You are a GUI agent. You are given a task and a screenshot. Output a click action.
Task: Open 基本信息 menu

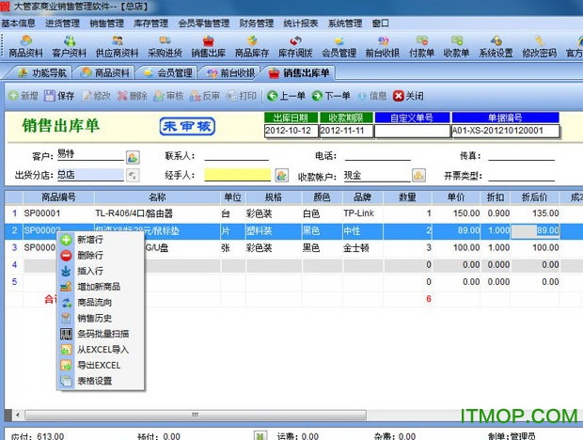18,24
